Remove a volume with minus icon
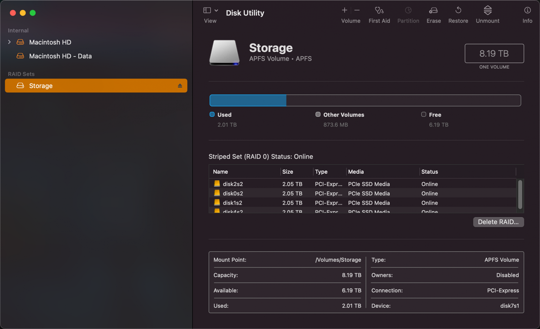 click(357, 10)
